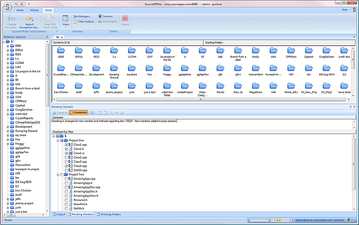Switch to the History ribbon tab

pos(35,10)
